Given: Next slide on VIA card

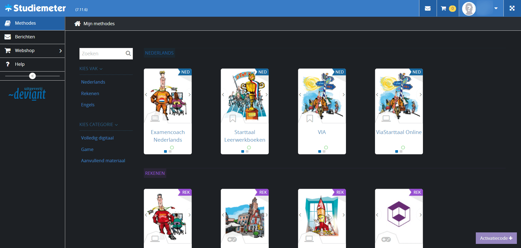Looking at the screenshot, I should (343, 95).
